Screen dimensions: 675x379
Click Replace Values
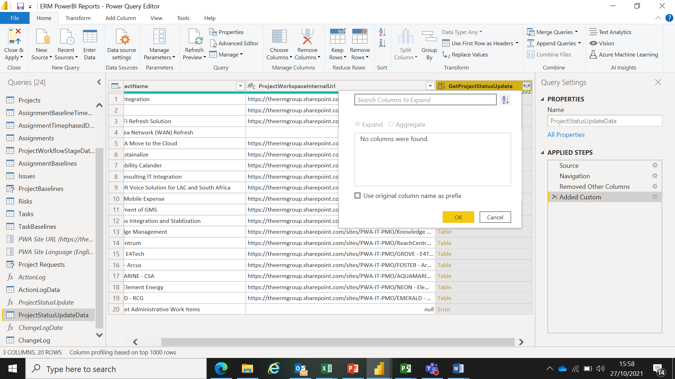point(465,54)
